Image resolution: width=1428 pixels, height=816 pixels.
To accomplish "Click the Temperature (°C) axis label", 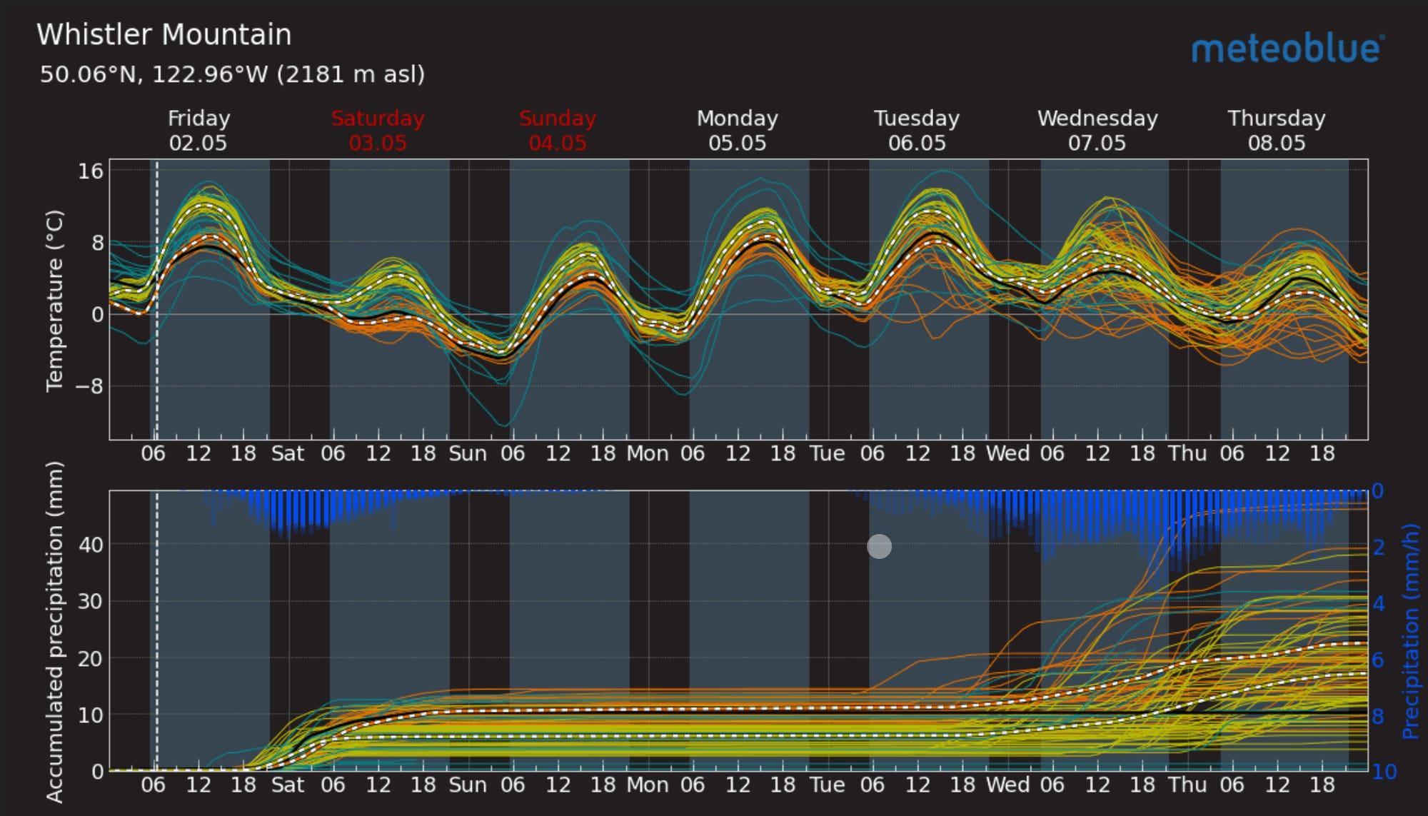I will (x=55, y=301).
